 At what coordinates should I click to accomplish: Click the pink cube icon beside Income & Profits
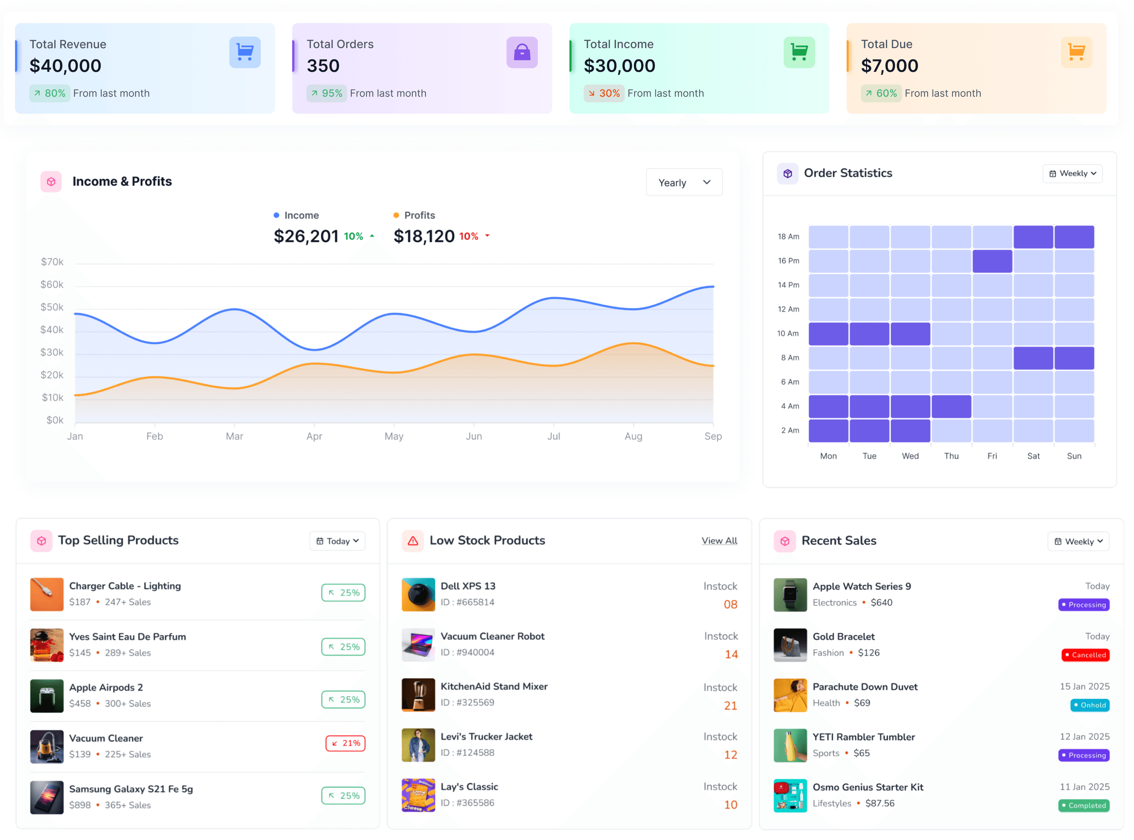[51, 182]
